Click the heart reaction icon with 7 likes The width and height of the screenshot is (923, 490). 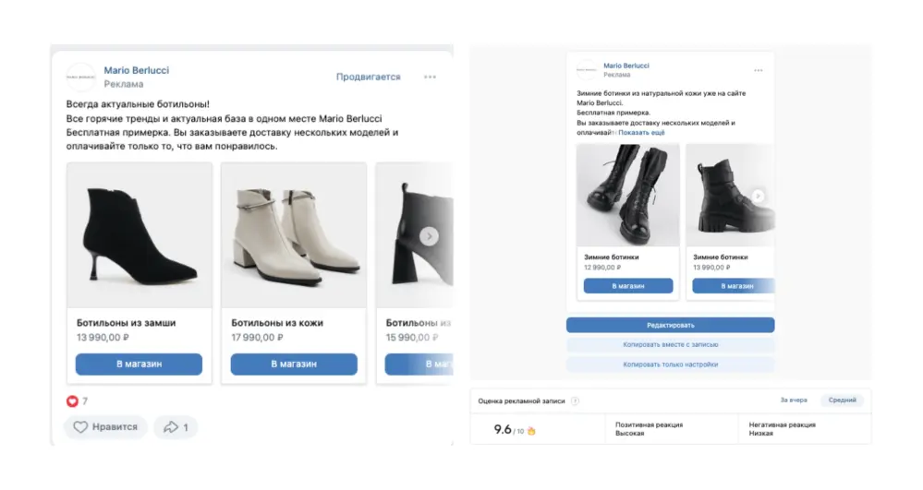72,401
